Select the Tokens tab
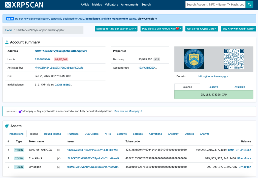The height and width of the screenshot is (178, 258). (34, 134)
